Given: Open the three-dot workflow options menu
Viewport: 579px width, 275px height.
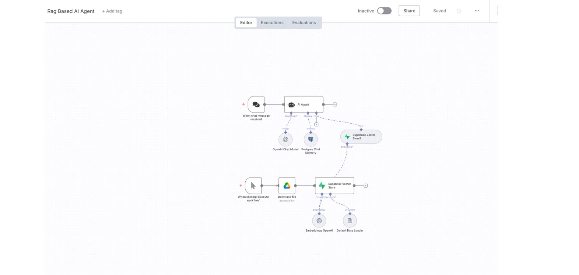Looking at the screenshot, I should click(477, 11).
